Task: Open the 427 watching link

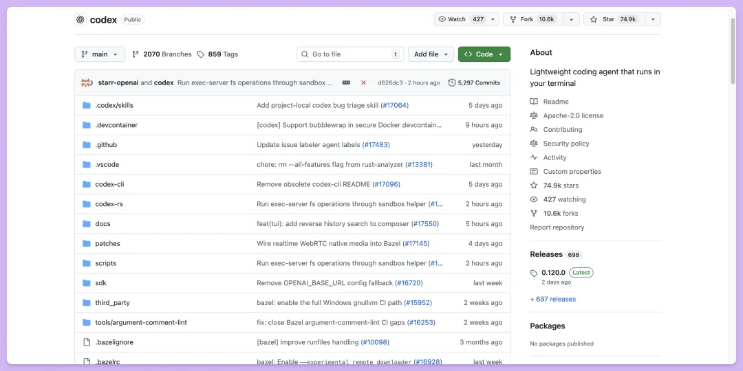Action: [564, 200]
